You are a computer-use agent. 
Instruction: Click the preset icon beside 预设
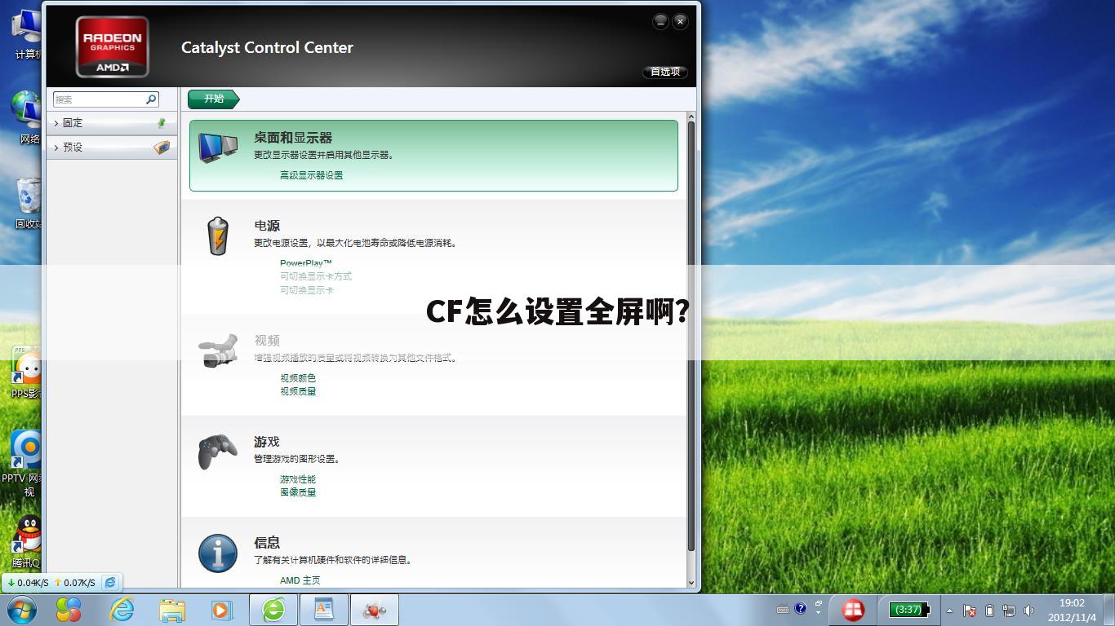(162, 148)
